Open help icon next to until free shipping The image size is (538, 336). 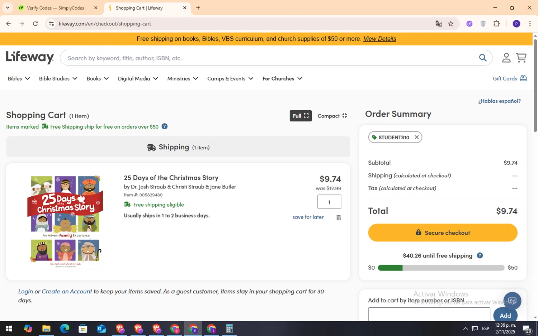tap(480, 255)
